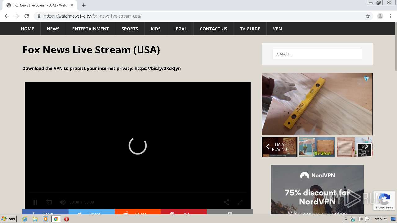Click the NordVPN discount banner

[x=317, y=190]
